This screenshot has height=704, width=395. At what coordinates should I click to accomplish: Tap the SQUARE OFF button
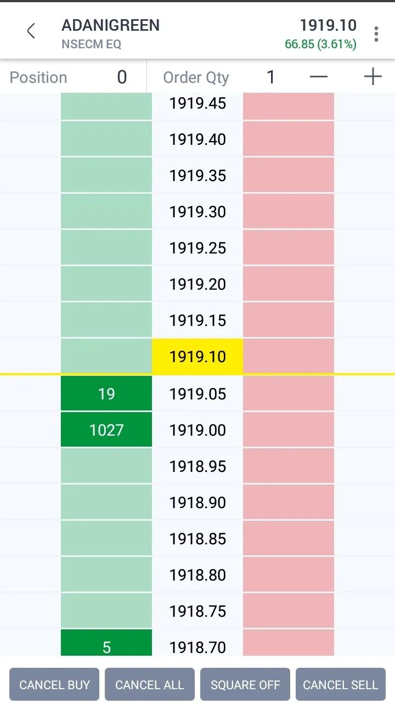245,684
